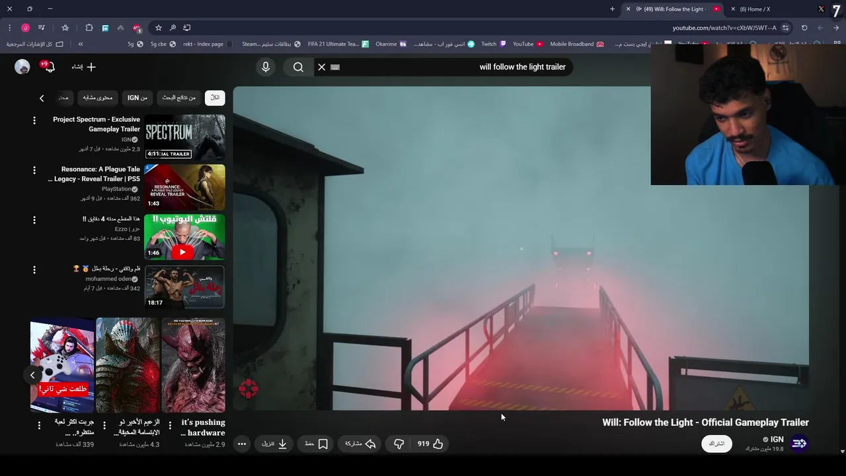Clear the YouTube search query

(321, 67)
